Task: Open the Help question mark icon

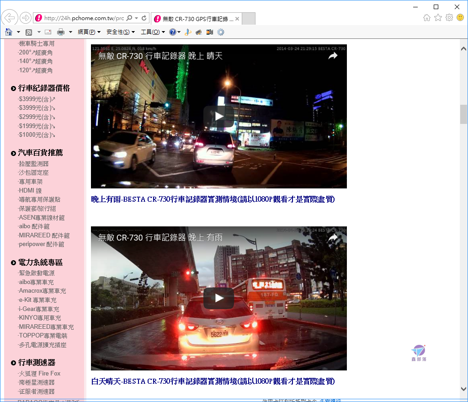Action: [172, 32]
